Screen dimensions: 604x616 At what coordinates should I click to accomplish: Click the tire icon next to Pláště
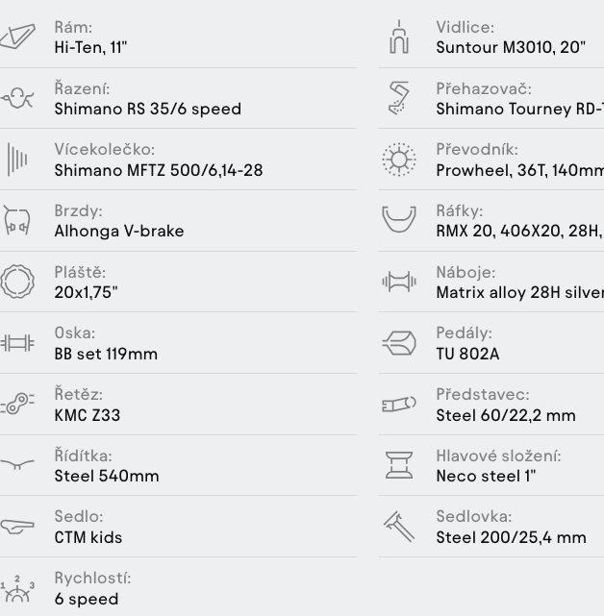[17, 282]
